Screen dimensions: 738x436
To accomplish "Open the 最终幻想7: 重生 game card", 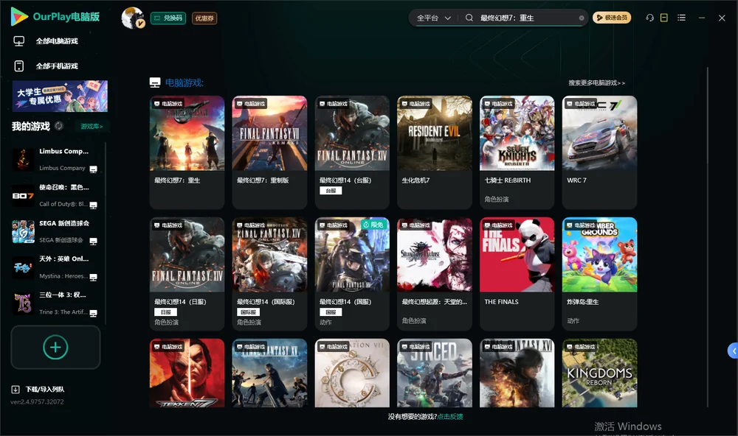I will pos(187,152).
